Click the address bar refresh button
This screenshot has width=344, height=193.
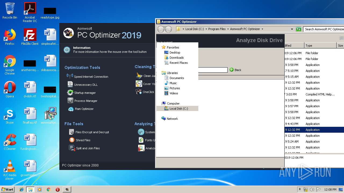click(x=299, y=29)
